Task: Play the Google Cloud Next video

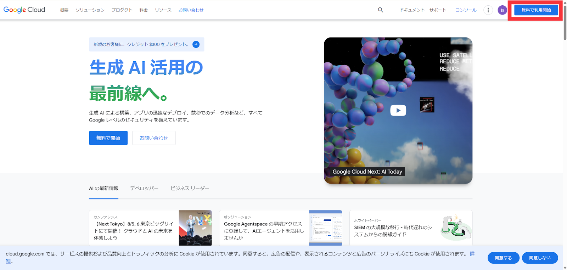Action: coord(398,111)
